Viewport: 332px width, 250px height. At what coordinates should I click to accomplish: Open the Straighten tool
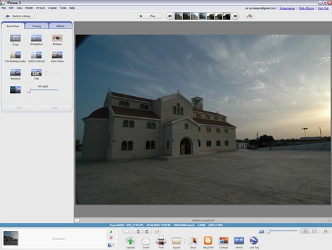(x=37, y=38)
